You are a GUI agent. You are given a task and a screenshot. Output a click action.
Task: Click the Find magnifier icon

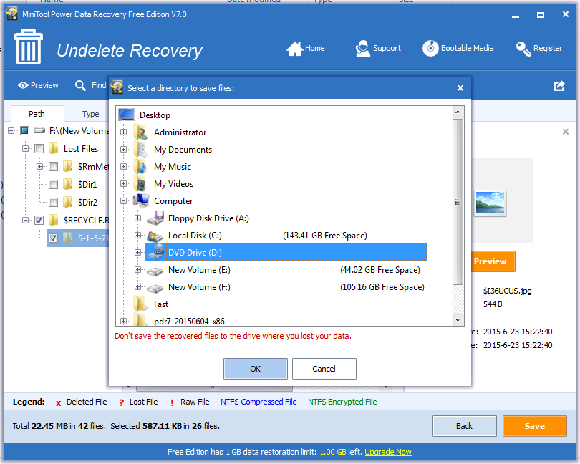click(80, 85)
